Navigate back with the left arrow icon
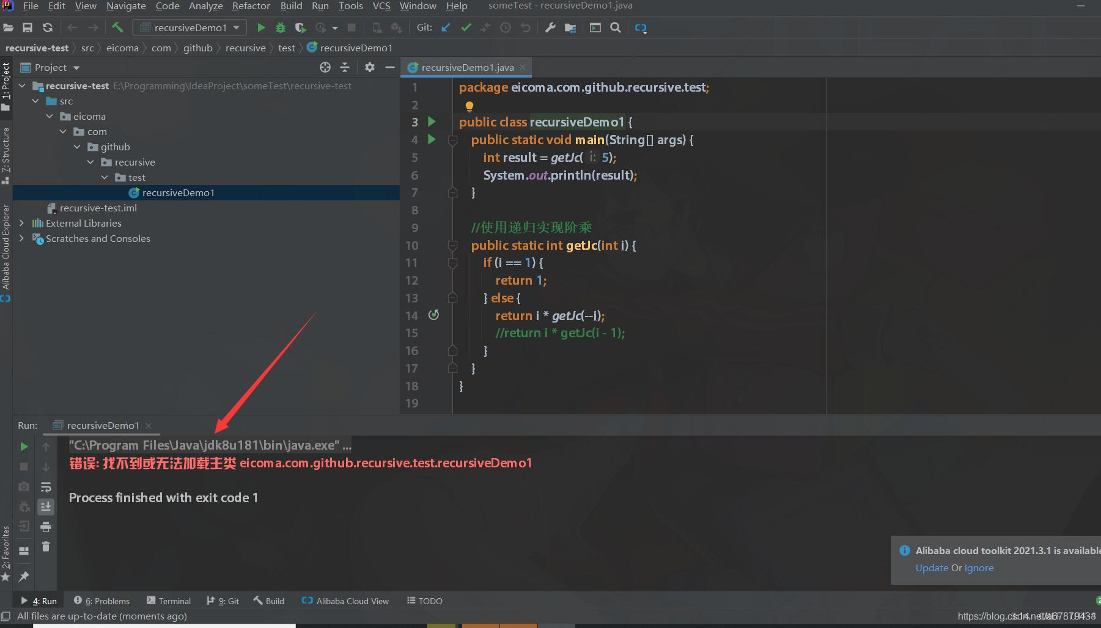Image resolution: width=1101 pixels, height=628 pixels. 72,27
